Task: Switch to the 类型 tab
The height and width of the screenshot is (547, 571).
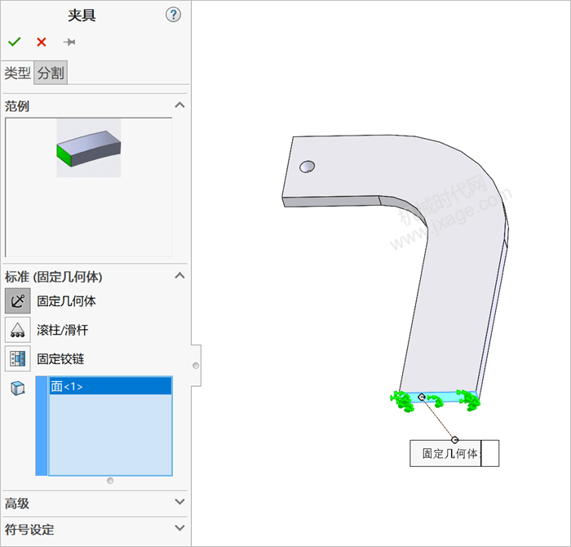Action: click(x=17, y=73)
